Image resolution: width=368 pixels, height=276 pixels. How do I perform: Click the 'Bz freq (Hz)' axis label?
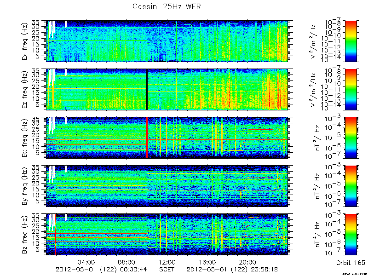click(25, 235)
